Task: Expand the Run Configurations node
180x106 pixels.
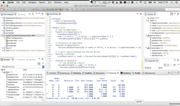Action: tap(4, 38)
